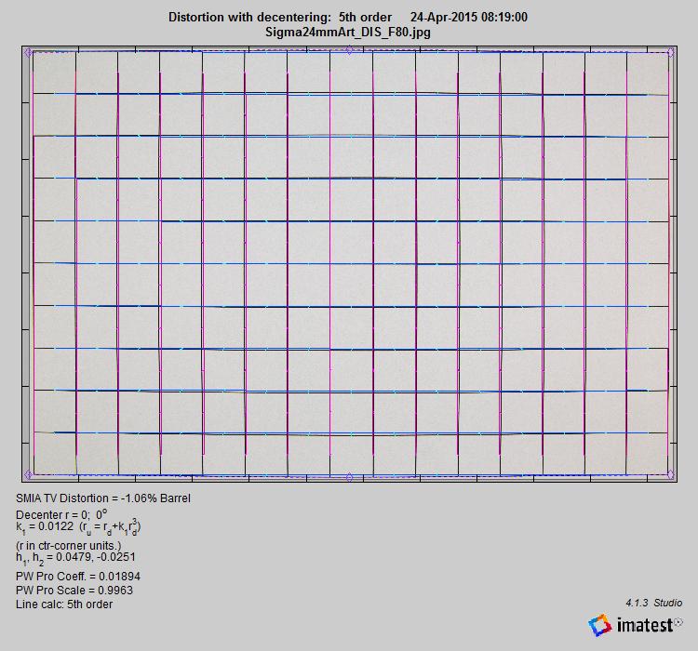Click the PW Pro Coeff. value

pyautogui.click(x=78, y=577)
